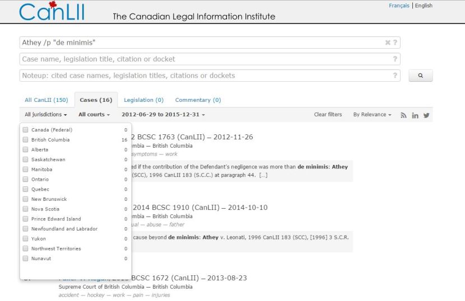
Task: Share results via LinkedIn icon
Action: pyautogui.click(x=415, y=115)
